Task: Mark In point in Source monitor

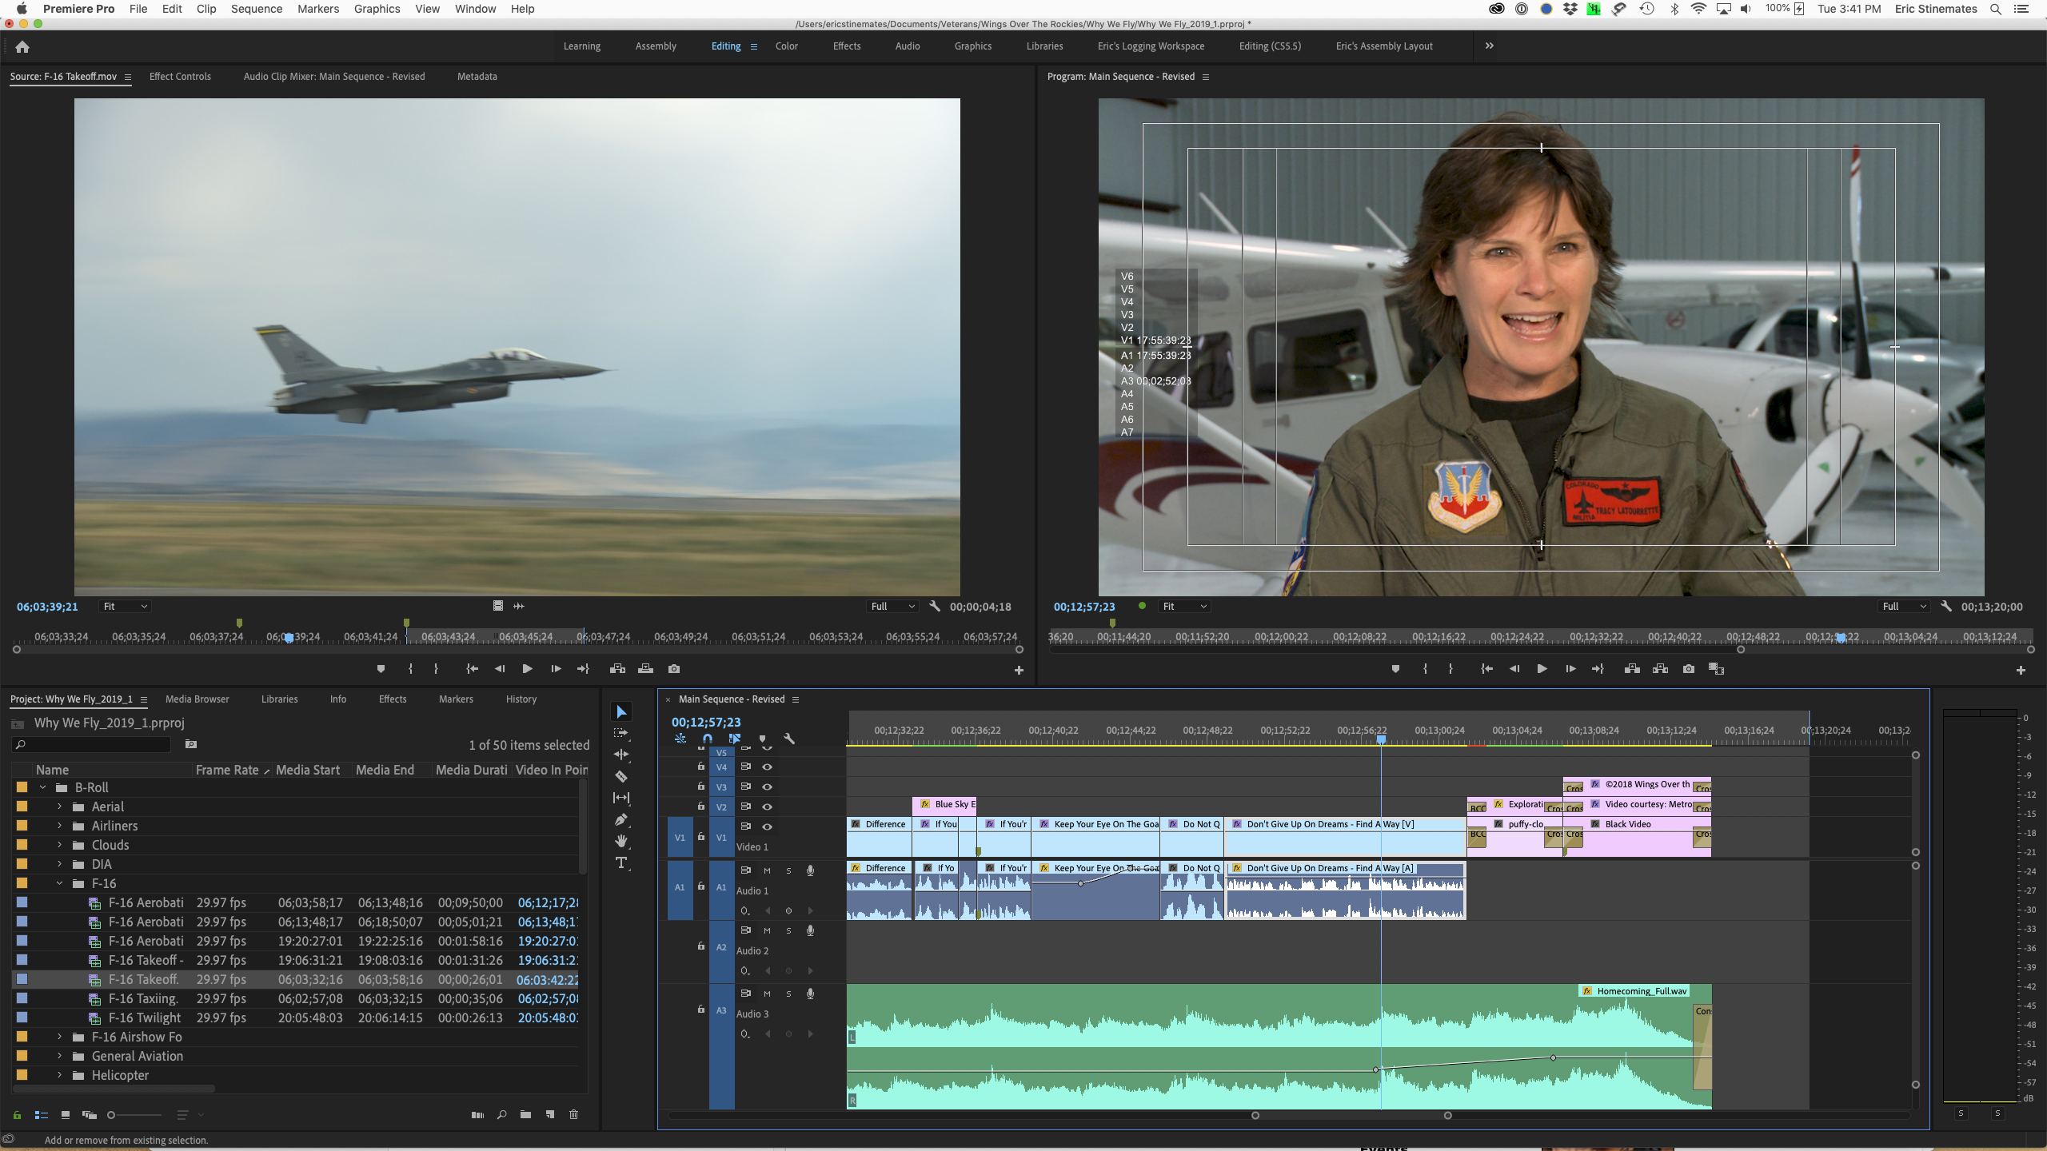Action: coord(410,669)
